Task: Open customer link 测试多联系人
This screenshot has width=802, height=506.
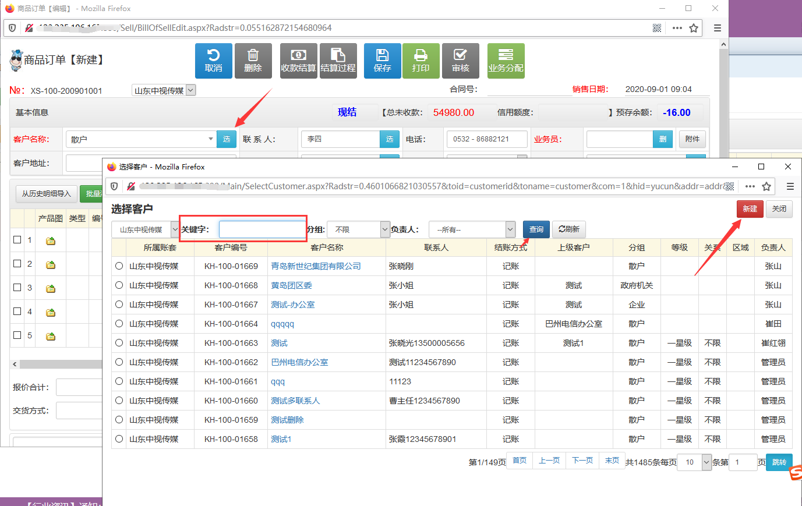Action: coord(295,400)
